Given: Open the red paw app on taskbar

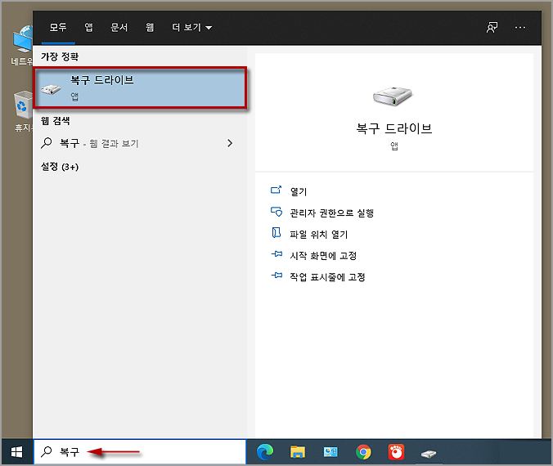Looking at the screenshot, I should [x=396, y=452].
